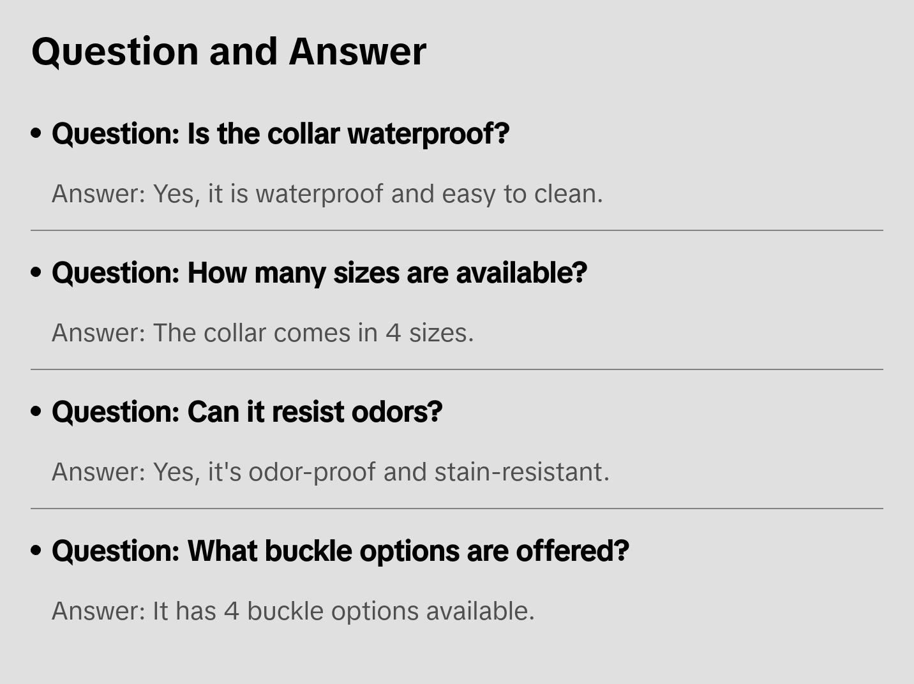Click the divider line below the waterproof answer
Screen dimensions: 914x684
click(x=457, y=230)
